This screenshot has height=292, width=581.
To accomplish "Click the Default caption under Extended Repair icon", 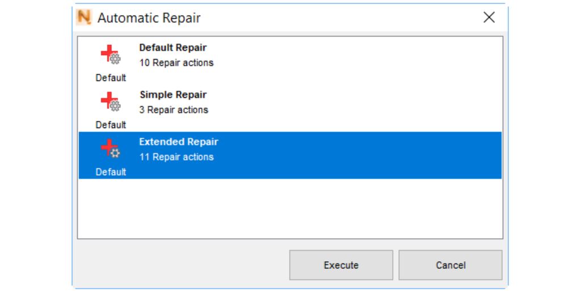I will (x=111, y=172).
